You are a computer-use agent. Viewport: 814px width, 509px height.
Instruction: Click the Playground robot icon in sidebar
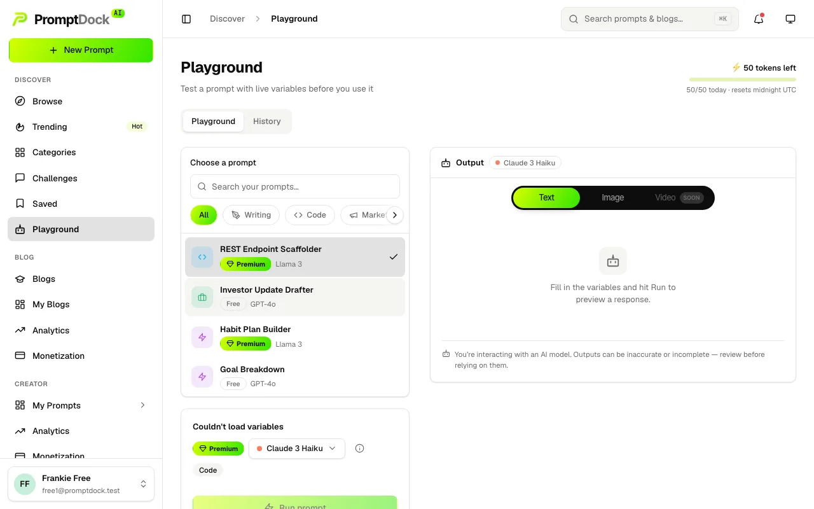coord(20,229)
